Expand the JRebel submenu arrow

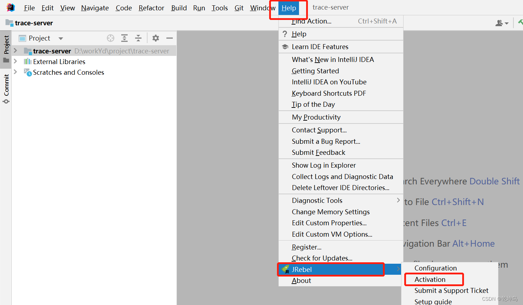(398, 269)
